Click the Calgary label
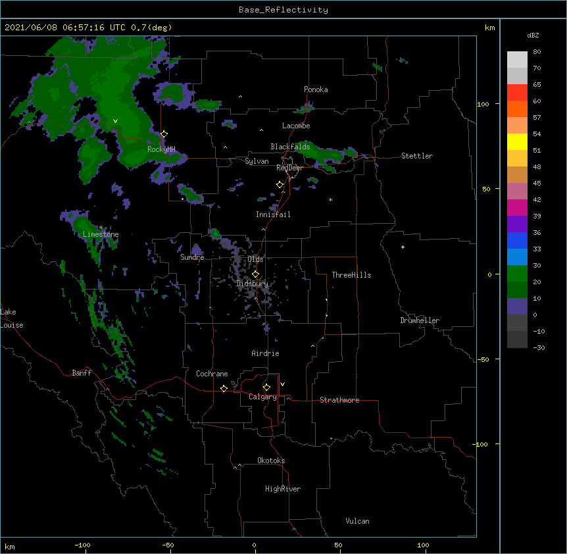Image resolution: width=567 pixels, height=554 pixels. [x=262, y=397]
